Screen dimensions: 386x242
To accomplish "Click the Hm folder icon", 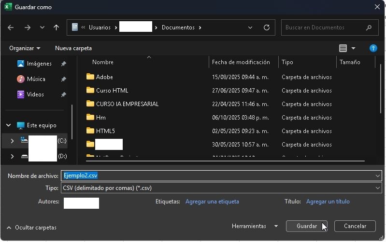I will point(90,117).
